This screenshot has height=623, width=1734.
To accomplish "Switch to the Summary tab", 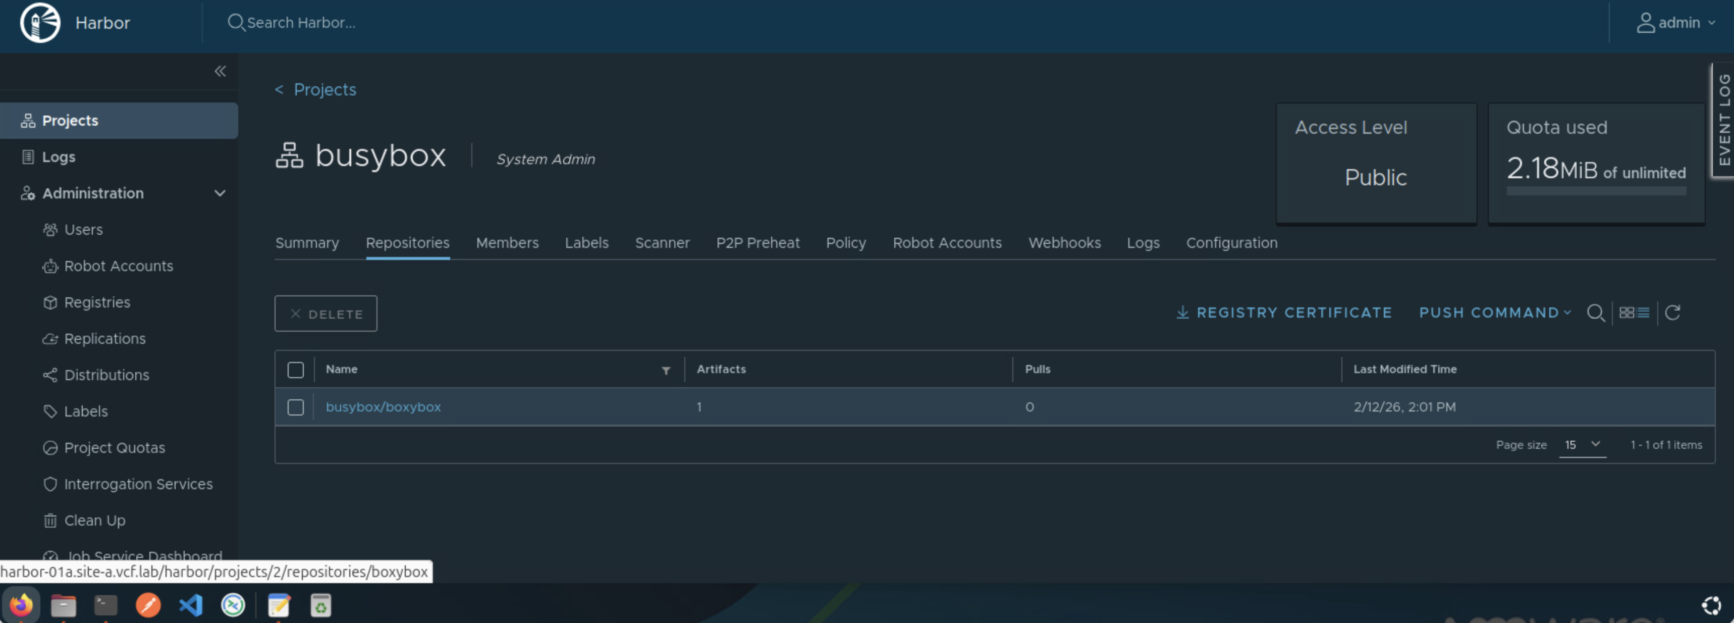I will 307,243.
